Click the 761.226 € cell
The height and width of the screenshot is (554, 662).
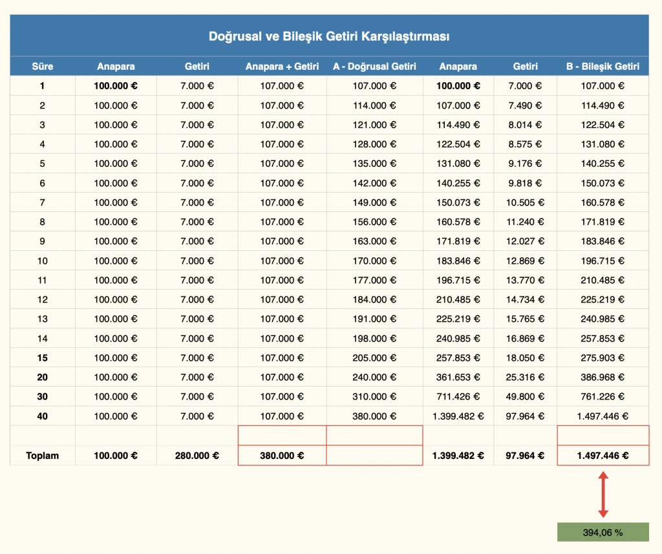(x=603, y=397)
